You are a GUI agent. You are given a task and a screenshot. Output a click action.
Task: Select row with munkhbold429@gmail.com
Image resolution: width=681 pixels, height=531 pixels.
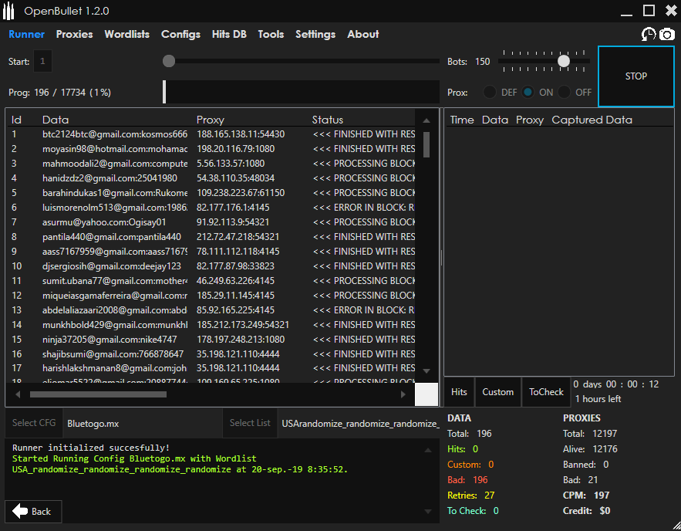click(211, 325)
